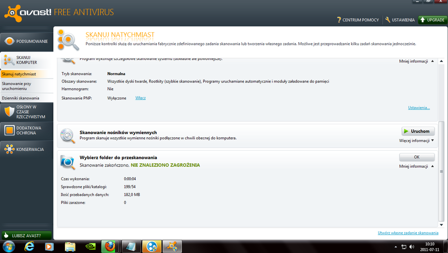Viewport: 448px width, 253px height.
Task: Open Skanowanie przy uruchomieniu submenu
Action: pos(26,86)
